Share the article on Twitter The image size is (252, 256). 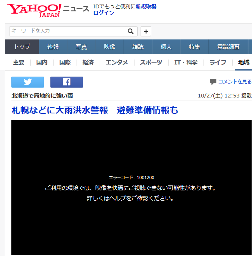(28, 82)
